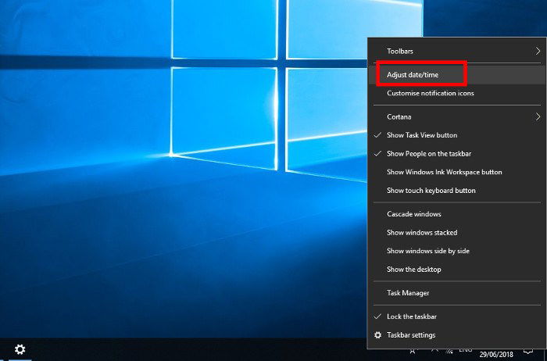Image resolution: width=547 pixels, height=361 pixels.
Task: Click the gear icon beside Taskbar settings
Action: pos(377,335)
